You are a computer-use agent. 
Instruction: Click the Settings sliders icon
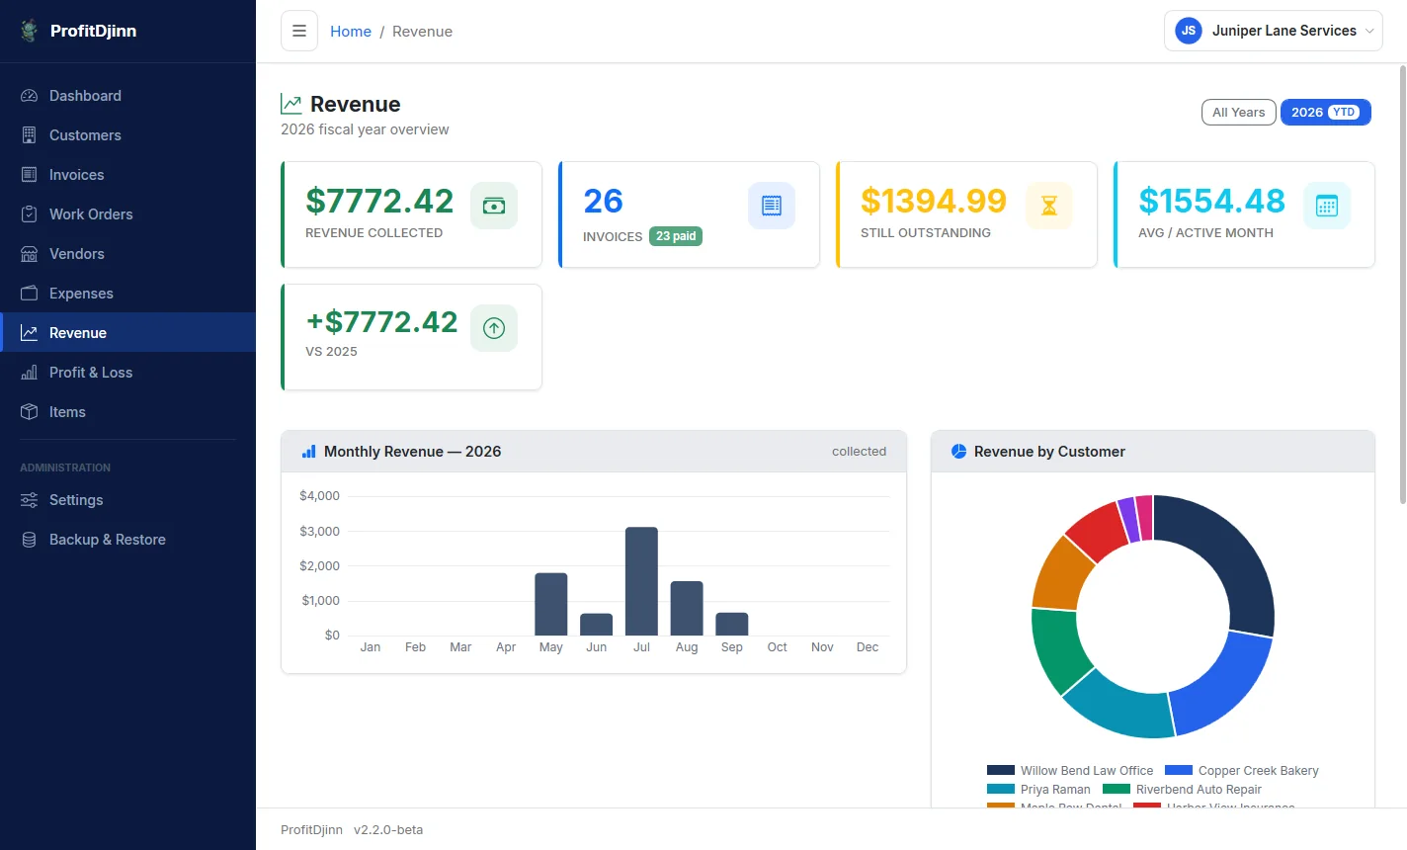30,500
